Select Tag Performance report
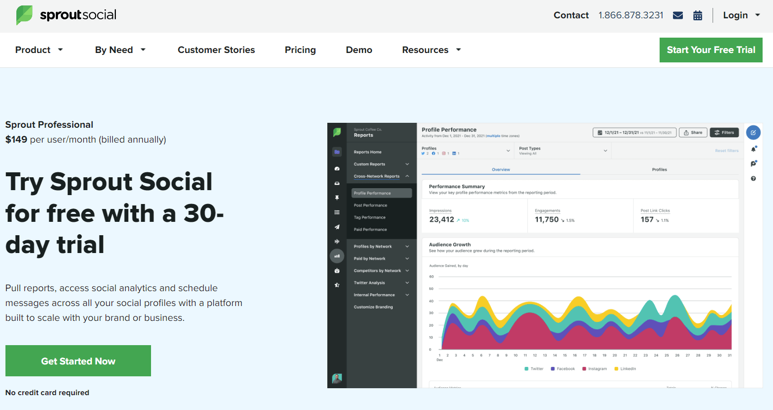This screenshot has height=410, width=773. [369, 217]
